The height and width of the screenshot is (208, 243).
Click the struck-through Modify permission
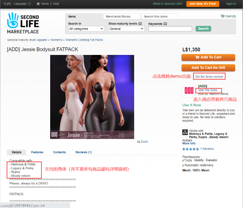(199, 160)
